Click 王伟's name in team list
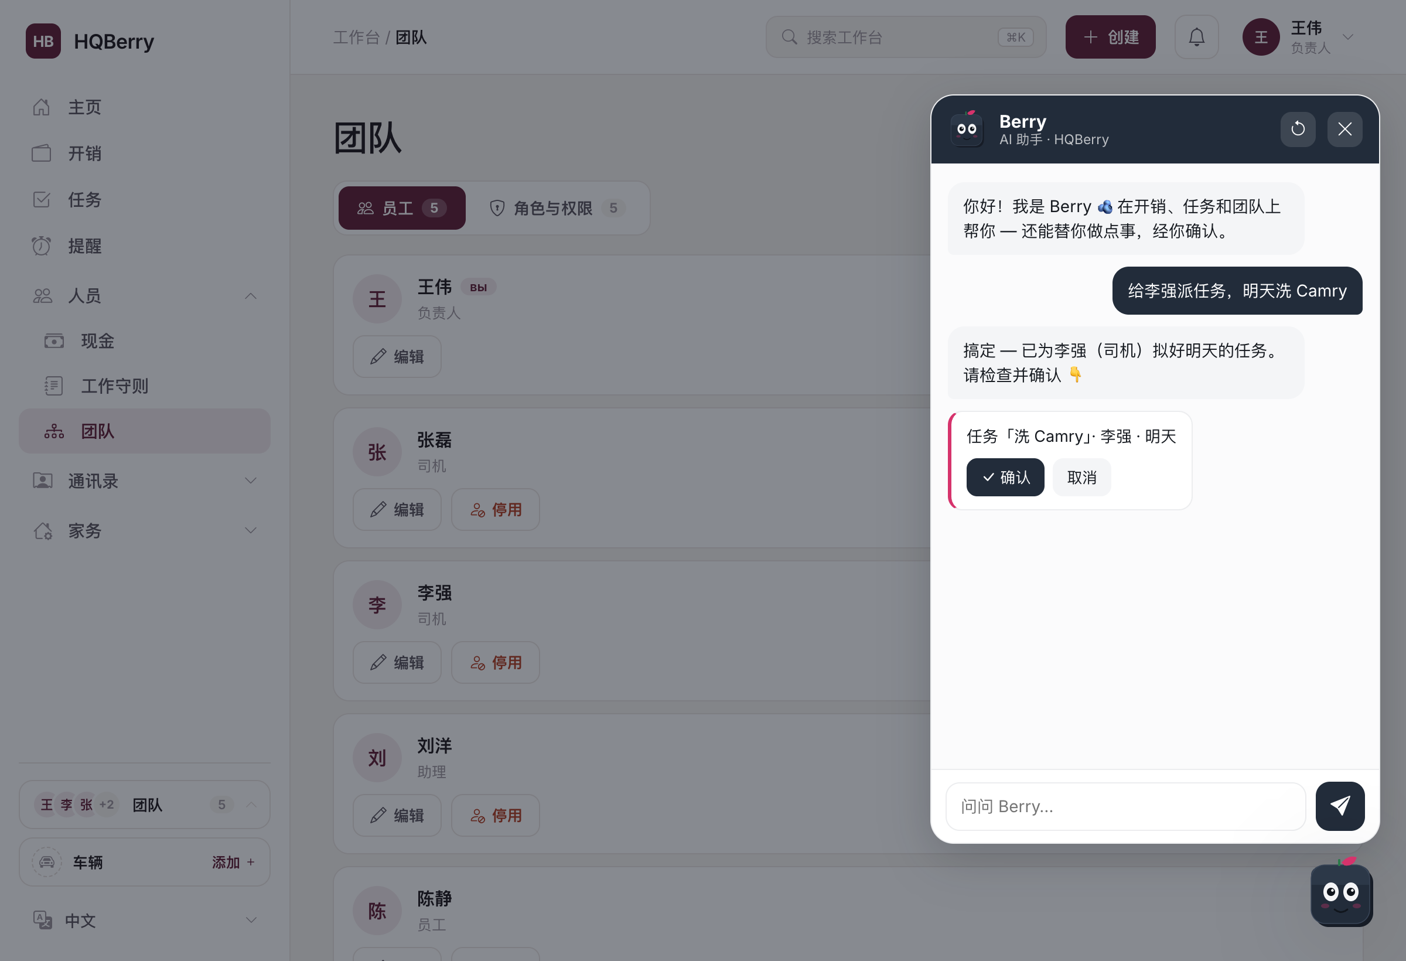The height and width of the screenshot is (961, 1406). click(434, 287)
